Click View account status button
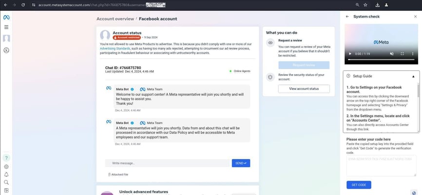This screenshot has height=195, width=422. click(x=304, y=89)
